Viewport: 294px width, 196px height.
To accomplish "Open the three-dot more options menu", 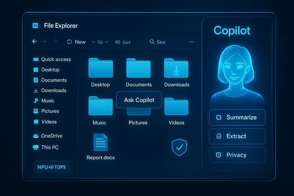I will pos(191,42).
